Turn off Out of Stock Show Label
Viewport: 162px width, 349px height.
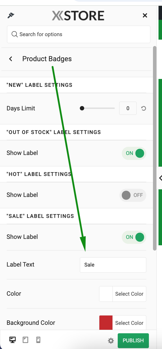pyautogui.click(x=134, y=153)
